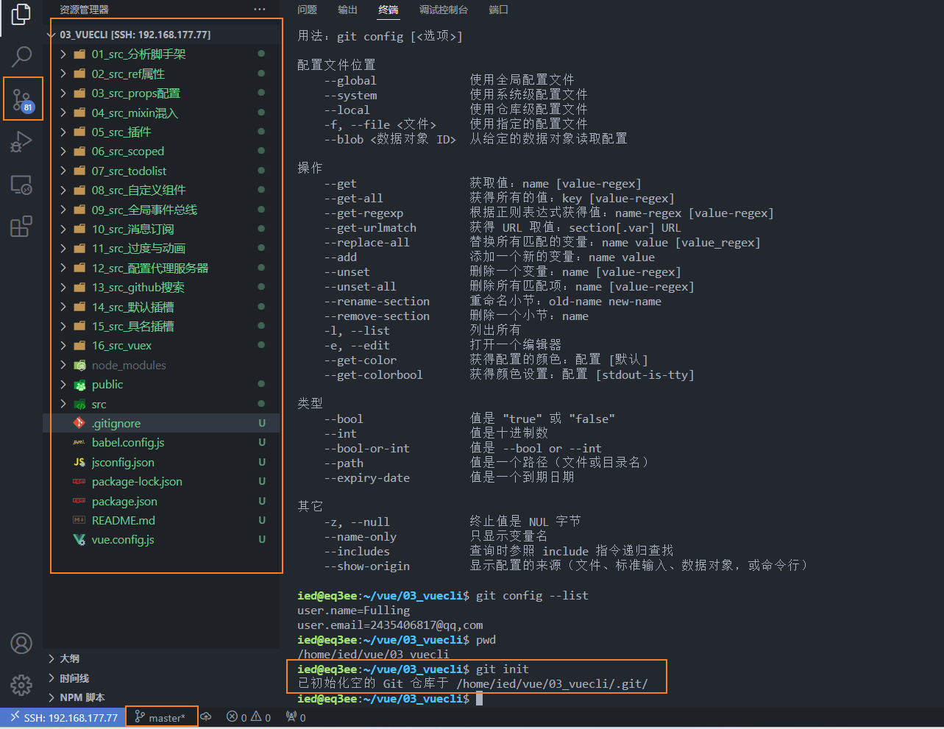Click the JS icon beside jsconfig.json

coord(79,462)
